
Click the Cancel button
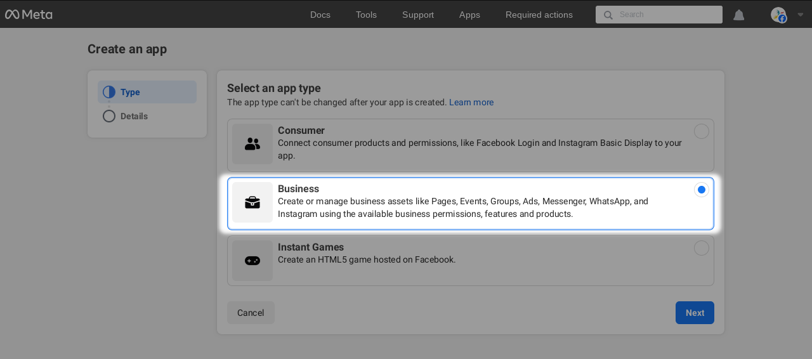(x=251, y=313)
